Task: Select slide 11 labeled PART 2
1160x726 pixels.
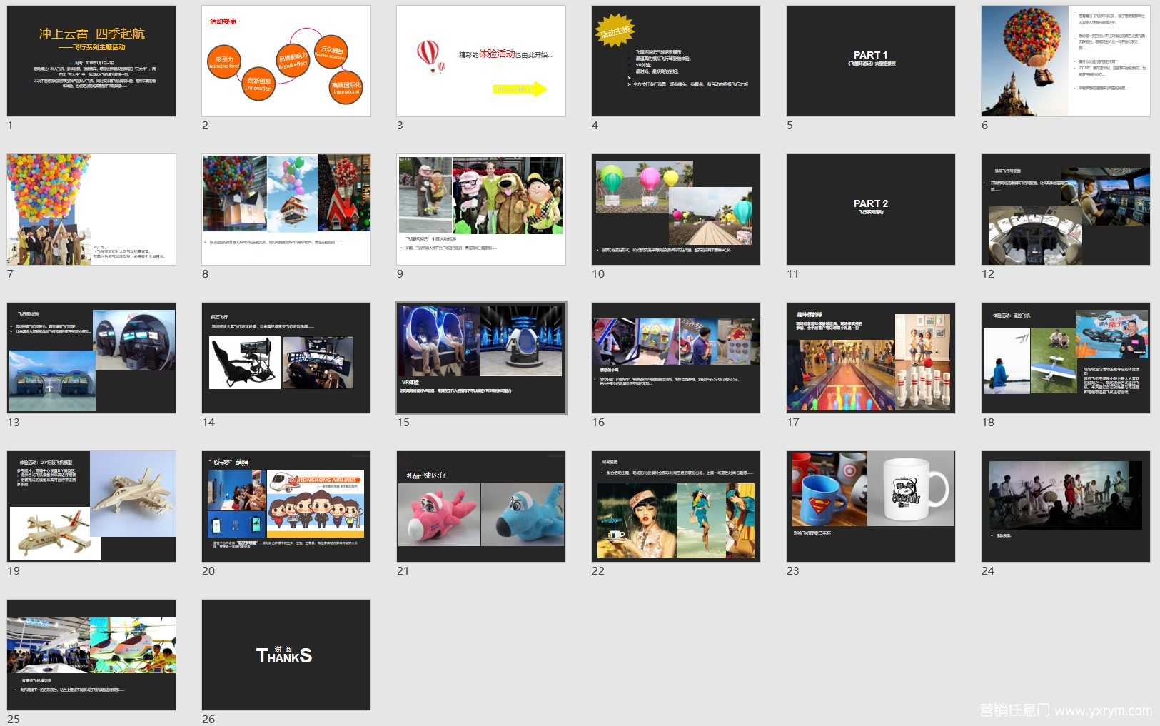Action: click(x=871, y=209)
